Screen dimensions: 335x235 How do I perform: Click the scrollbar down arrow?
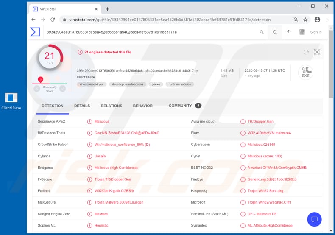(331, 231)
